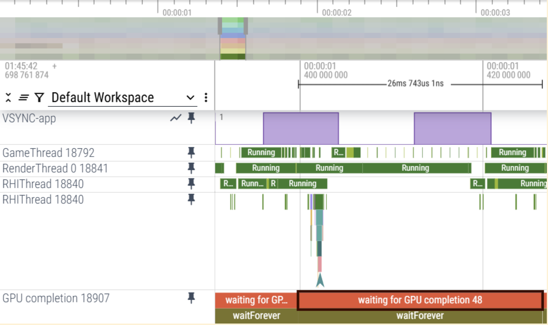Click the teal flow arrow marker
The height and width of the screenshot is (325, 548).
click(x=320, y=280)
